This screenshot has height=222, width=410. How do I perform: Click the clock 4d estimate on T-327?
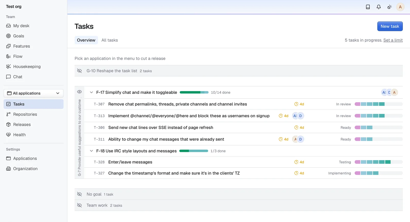[299, 173]
